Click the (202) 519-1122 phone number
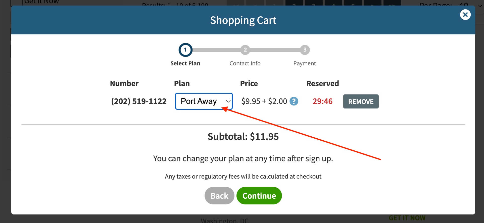Screen dimensions: 484x223 tap(139, 101)
